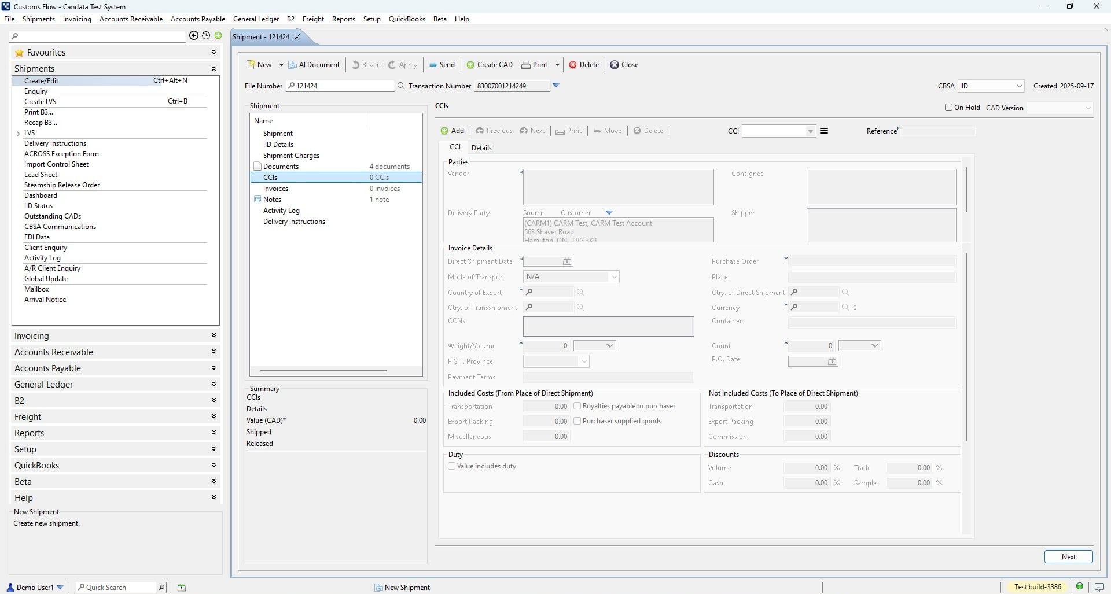Open the CAD Version dropdown
Image resolution: width=1111 pixels, height=594 pixels.
[1088, 108]
